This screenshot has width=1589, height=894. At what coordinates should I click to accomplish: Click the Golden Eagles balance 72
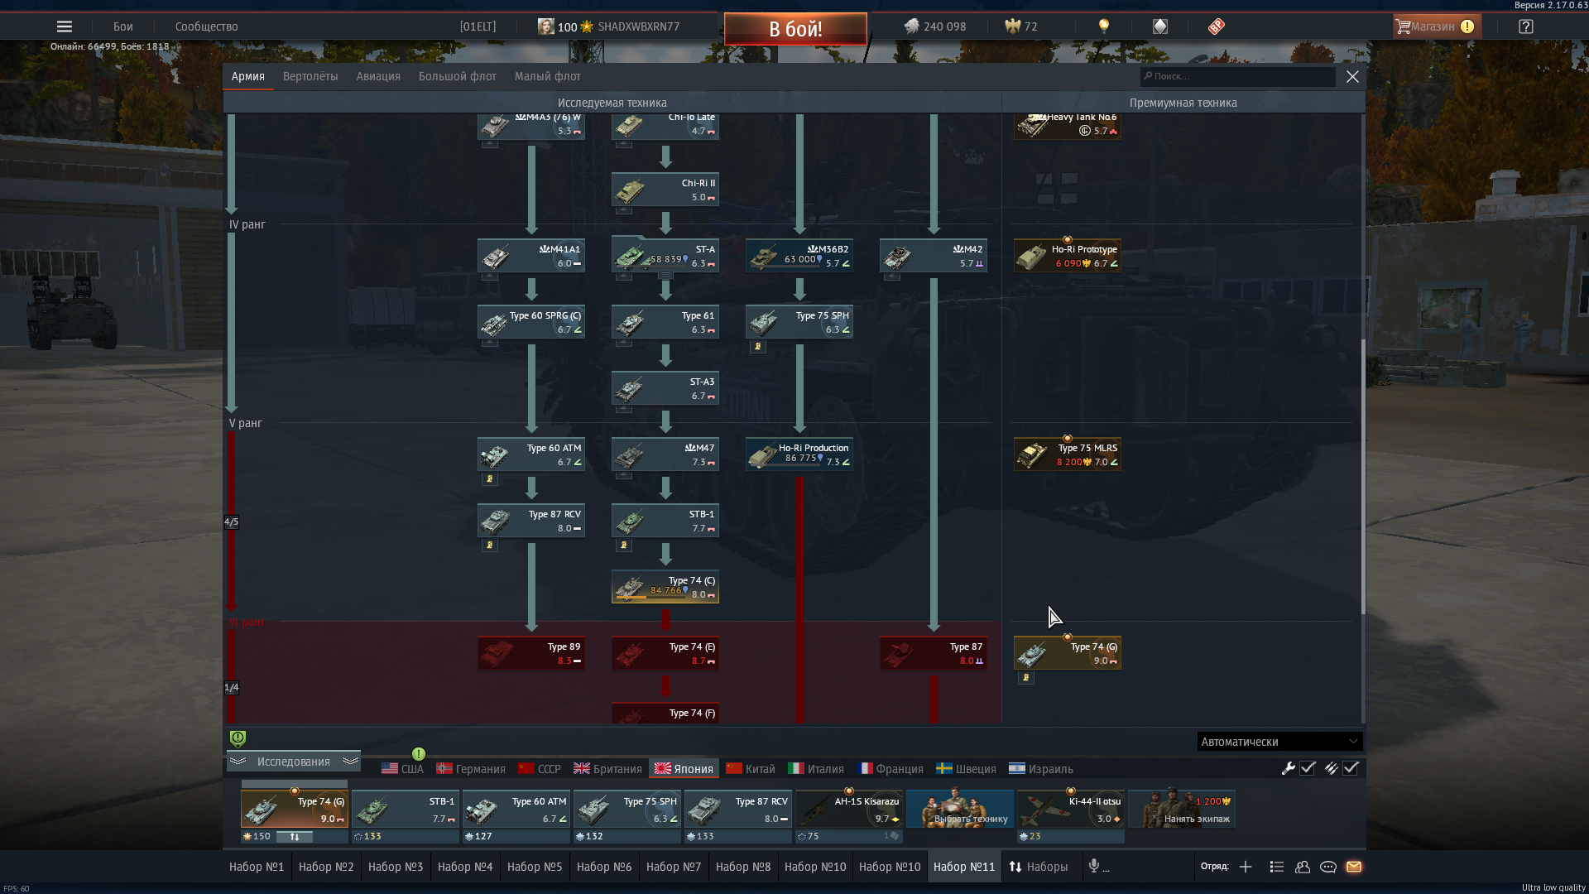click(1021, 26)
